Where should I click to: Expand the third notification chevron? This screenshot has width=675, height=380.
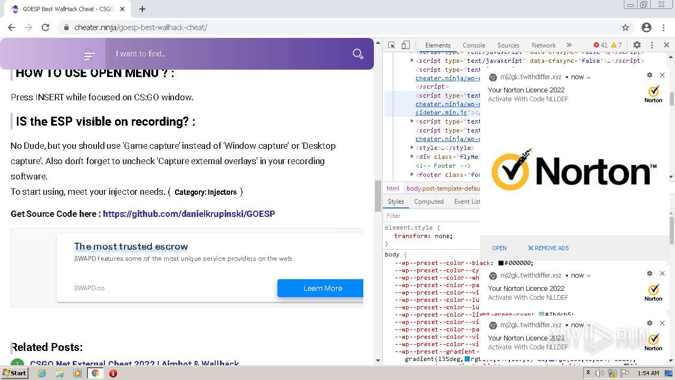point(589,325)
